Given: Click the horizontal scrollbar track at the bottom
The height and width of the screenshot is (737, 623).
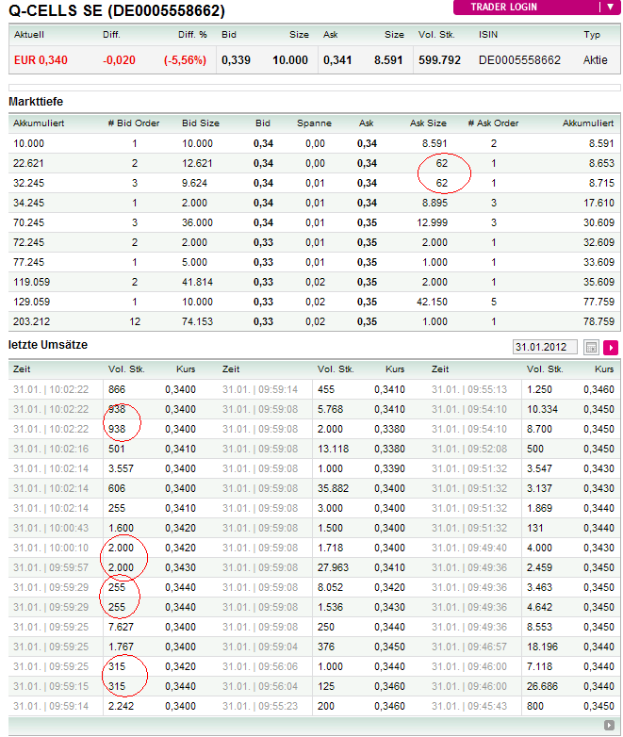Looking at the screenshot, I should [302, 725].
